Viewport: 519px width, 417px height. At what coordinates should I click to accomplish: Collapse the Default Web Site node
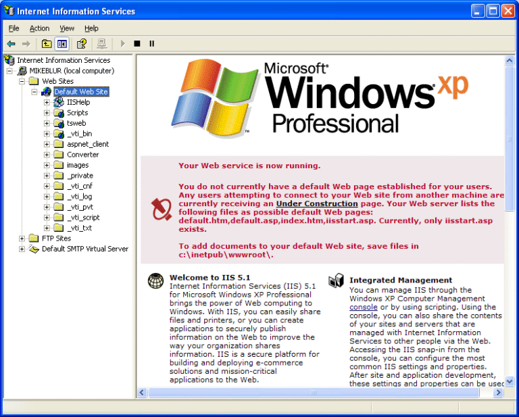click(34, 92)
